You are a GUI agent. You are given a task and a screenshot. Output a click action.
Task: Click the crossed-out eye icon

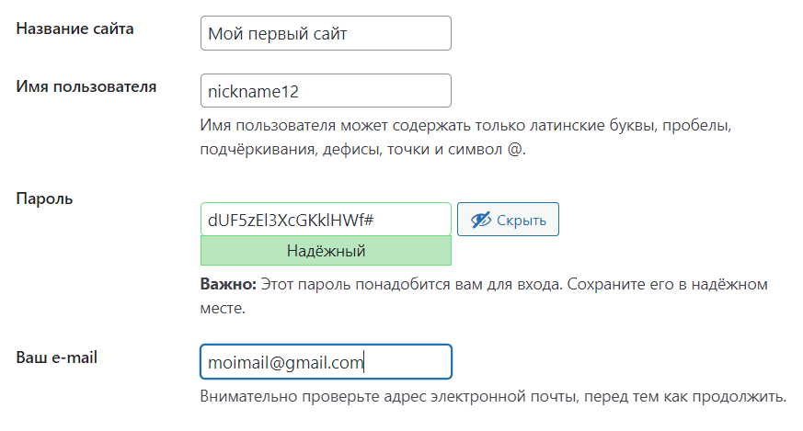(x=480, y=220)
